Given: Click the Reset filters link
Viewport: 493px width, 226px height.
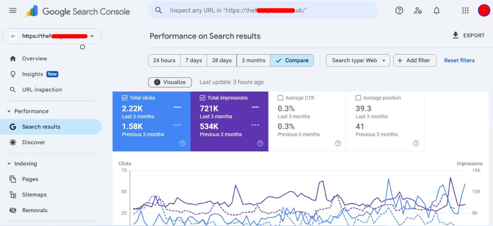Looking at the screenshot, I should click(x=459, y=60).
